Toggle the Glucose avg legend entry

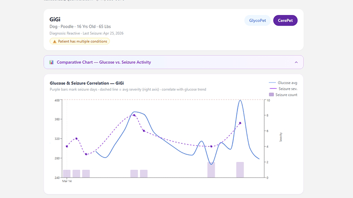point(283,83)
